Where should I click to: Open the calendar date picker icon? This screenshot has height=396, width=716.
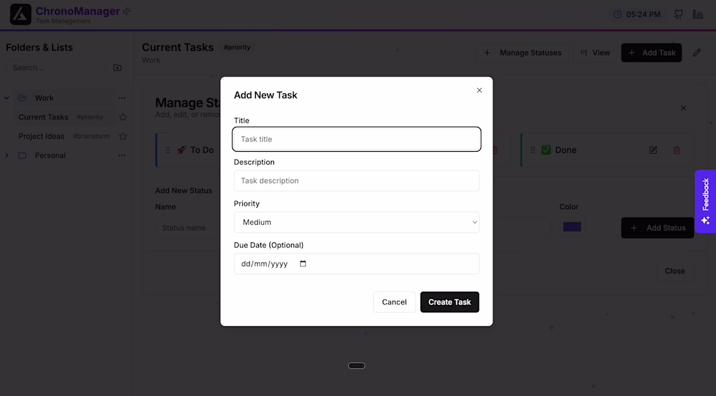(303, 264)
